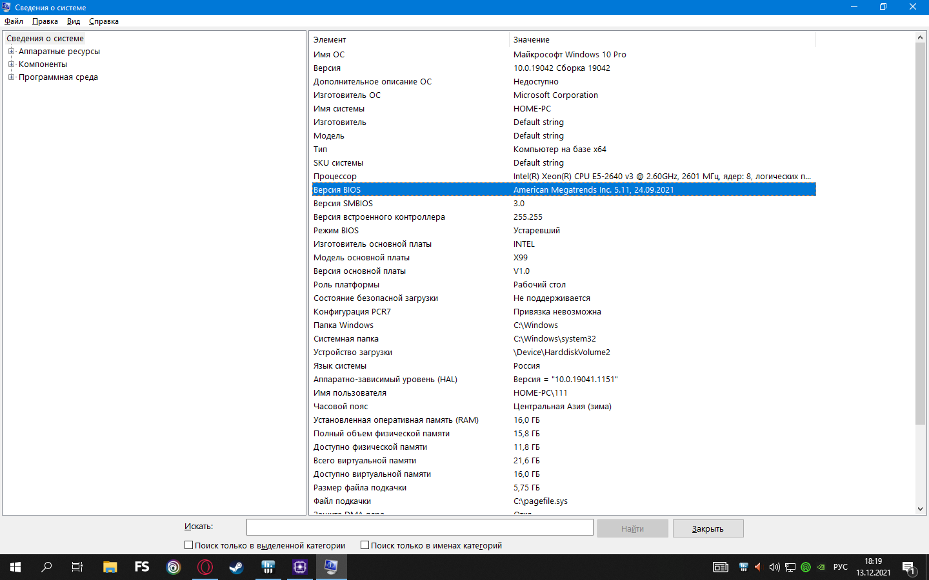Click the scrollbar down arrow in details pane

click(921, 509)
